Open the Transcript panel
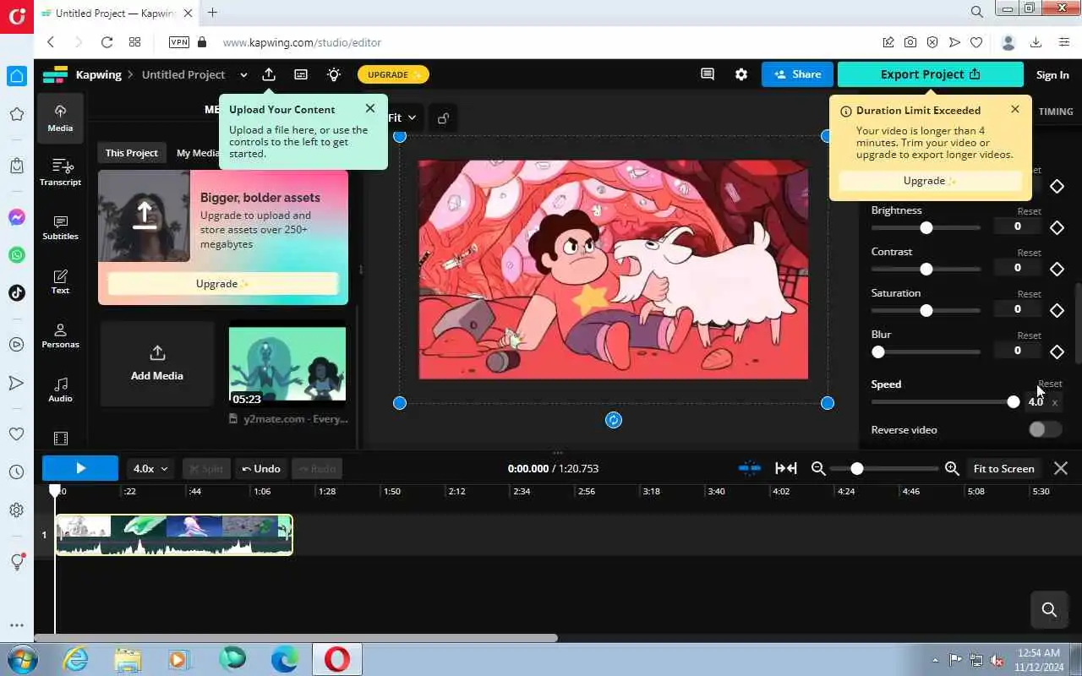The image size is (1082, 676). 60,172
